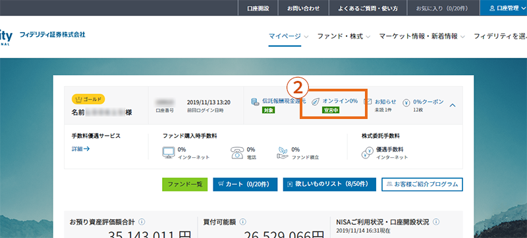527x238 pixels.
Task: Click the coin stack icon beside 信託報酬現金還元
Action: (x=256, y=102)
